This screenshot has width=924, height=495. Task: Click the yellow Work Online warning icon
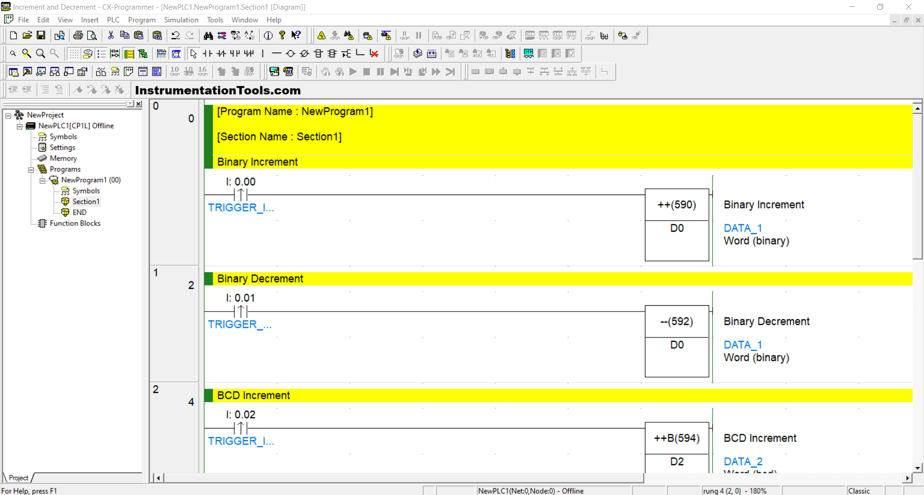pos(321,36)
